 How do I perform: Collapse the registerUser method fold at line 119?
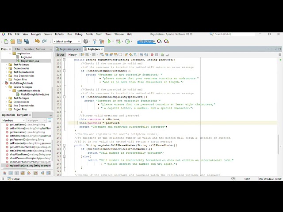(64, 60)
